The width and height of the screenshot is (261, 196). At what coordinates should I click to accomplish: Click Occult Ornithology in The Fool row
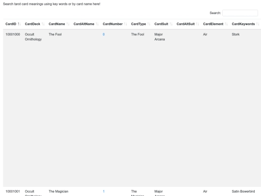point(33,37)
